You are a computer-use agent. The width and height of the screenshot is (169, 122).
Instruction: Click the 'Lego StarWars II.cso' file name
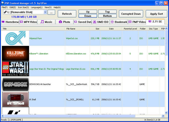[76, 69]
